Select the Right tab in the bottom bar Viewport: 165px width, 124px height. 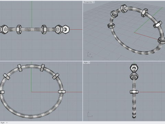2,123
